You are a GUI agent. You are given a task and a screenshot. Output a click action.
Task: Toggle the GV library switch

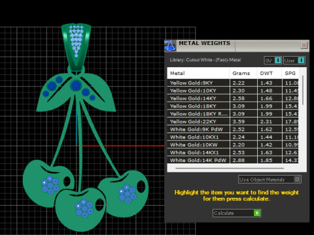tap(278, 61)
